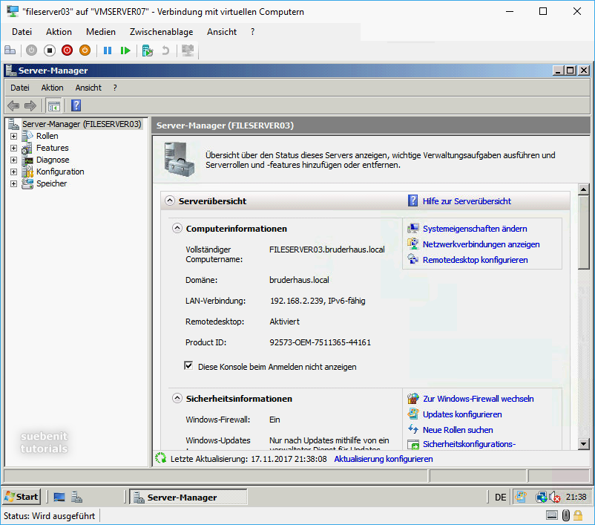
Task: Open the network tray icon
Action: pyautogui.click(x=541, y=497)
